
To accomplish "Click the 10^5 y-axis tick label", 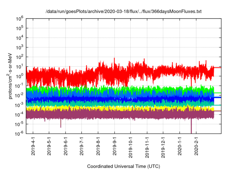I will [x=19, y=28].
